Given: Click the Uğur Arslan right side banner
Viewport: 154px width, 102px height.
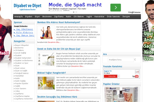Looking at the screenshot, I should (148, 31).
